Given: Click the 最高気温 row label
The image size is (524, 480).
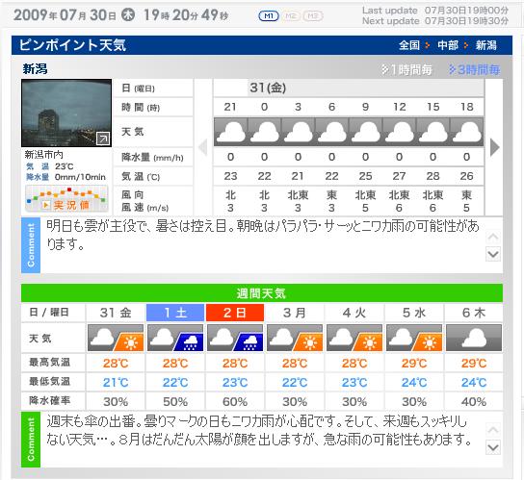Looking at the screenshot, I should [49, 363].
